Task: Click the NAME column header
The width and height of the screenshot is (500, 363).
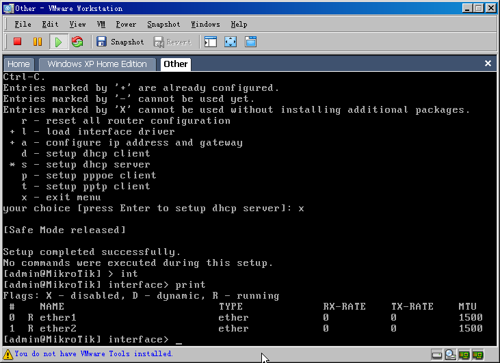Action: tap(52, 306)
